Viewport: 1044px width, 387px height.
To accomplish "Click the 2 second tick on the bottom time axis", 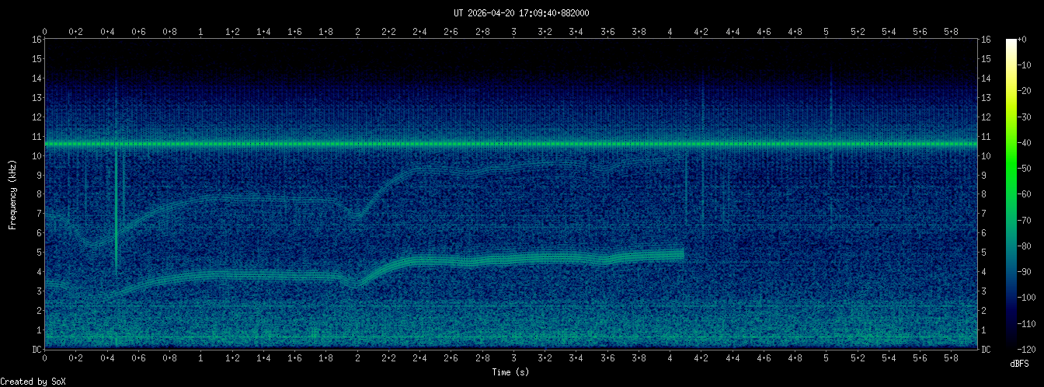I will [x=357, y=360].
